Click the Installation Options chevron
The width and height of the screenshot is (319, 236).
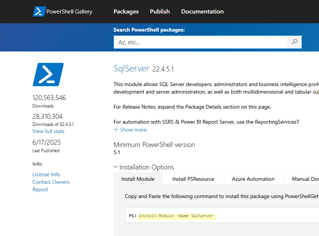116,167
